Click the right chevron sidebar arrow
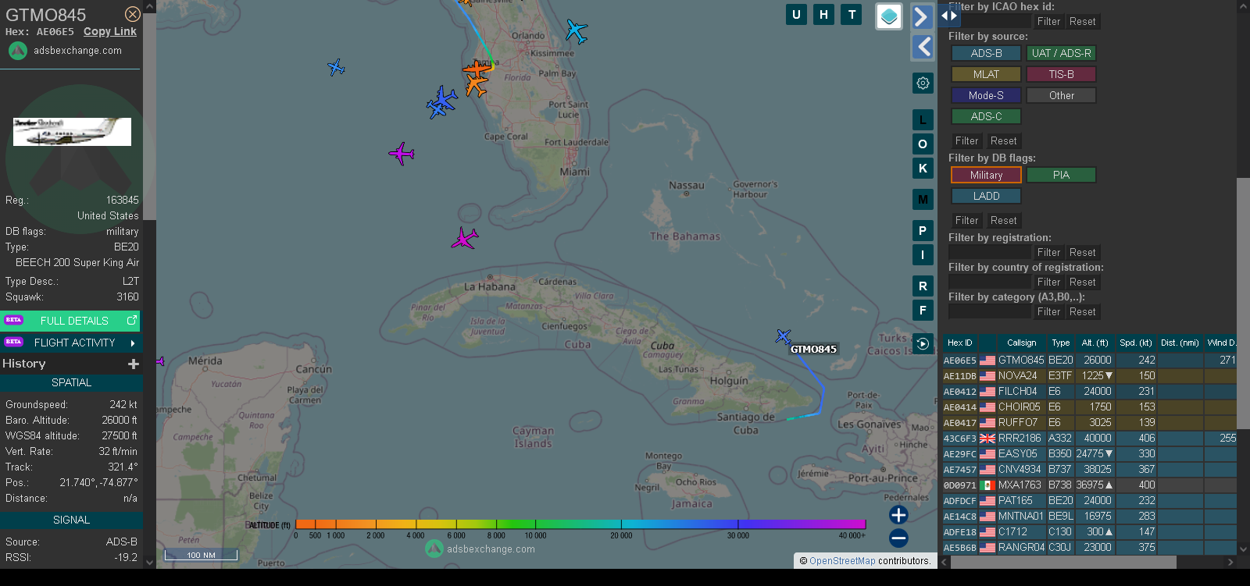The height and width of the screenshot is (586, 1250). tap(922, 16)
